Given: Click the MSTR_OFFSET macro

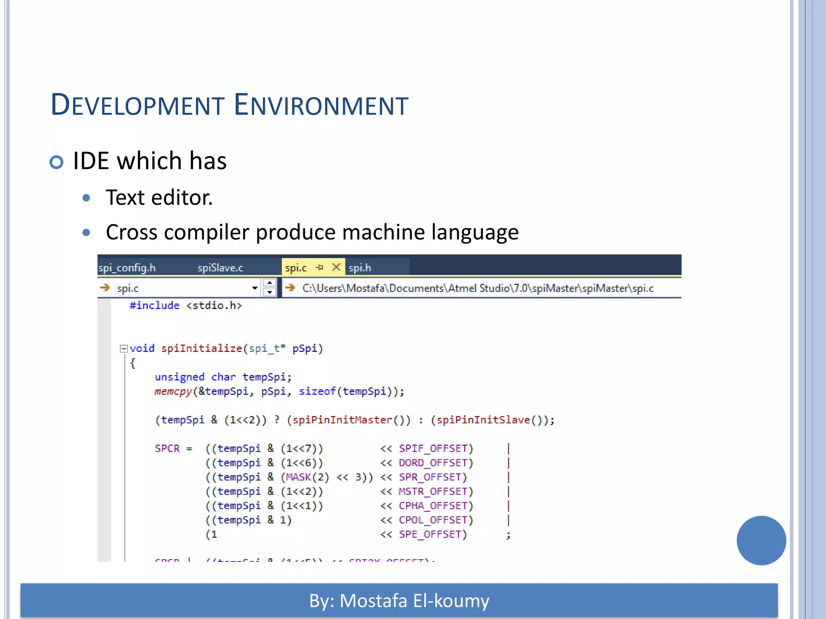Looking at the screenshot, I should coord(433,491).
